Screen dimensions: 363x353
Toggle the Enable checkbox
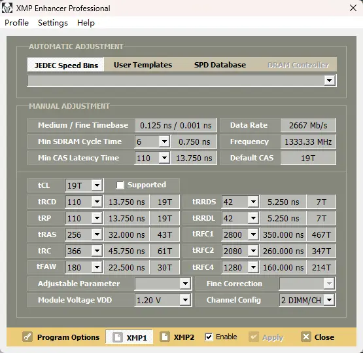[x=209, y=337]
